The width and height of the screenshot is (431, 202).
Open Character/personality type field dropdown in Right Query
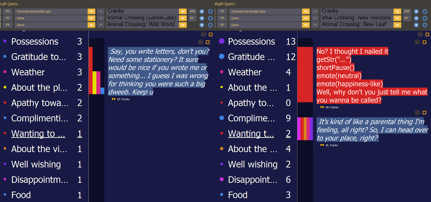[306, 11]
